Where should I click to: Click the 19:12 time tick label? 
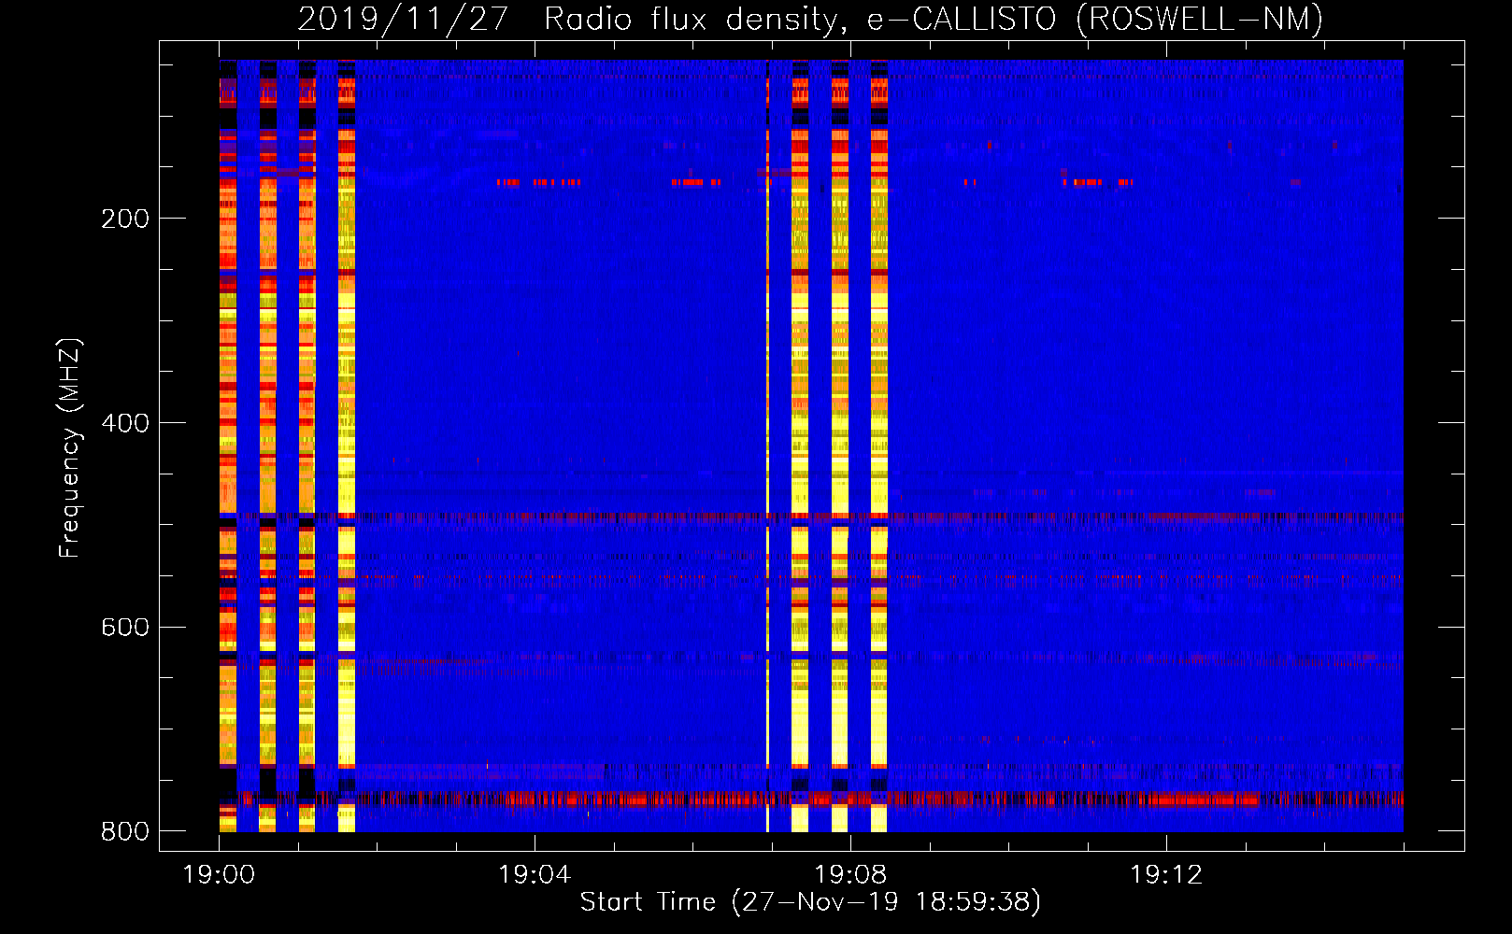[x=1166, y=874]
